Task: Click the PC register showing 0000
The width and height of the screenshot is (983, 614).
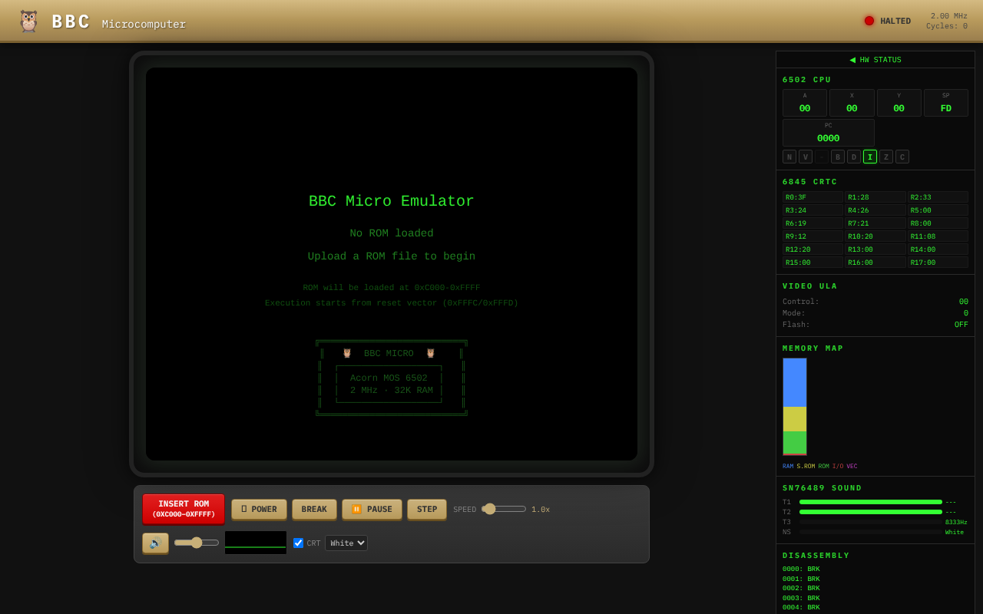Action: (x=828, y=132)
